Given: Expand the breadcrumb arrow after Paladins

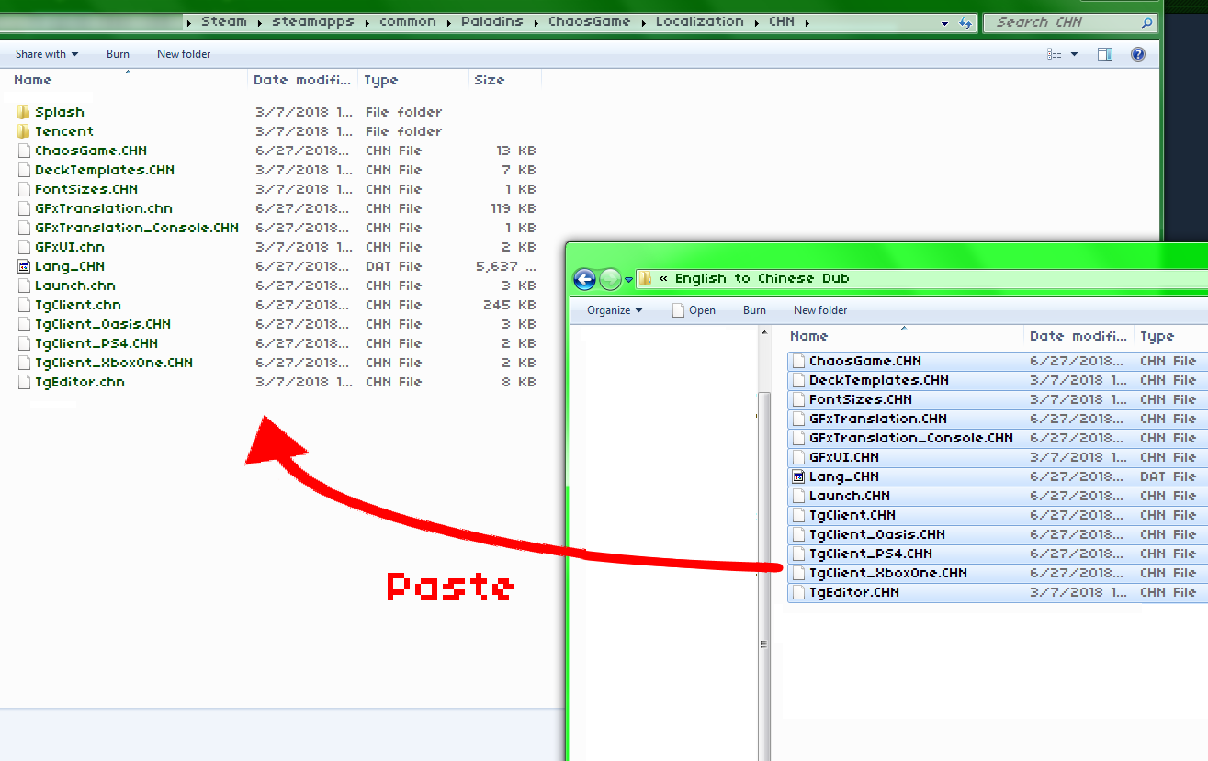Looking at the screenshot, I should coord(536,22).
